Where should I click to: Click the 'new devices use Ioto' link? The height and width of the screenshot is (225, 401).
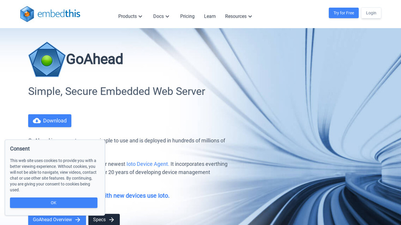click(137, 195)
